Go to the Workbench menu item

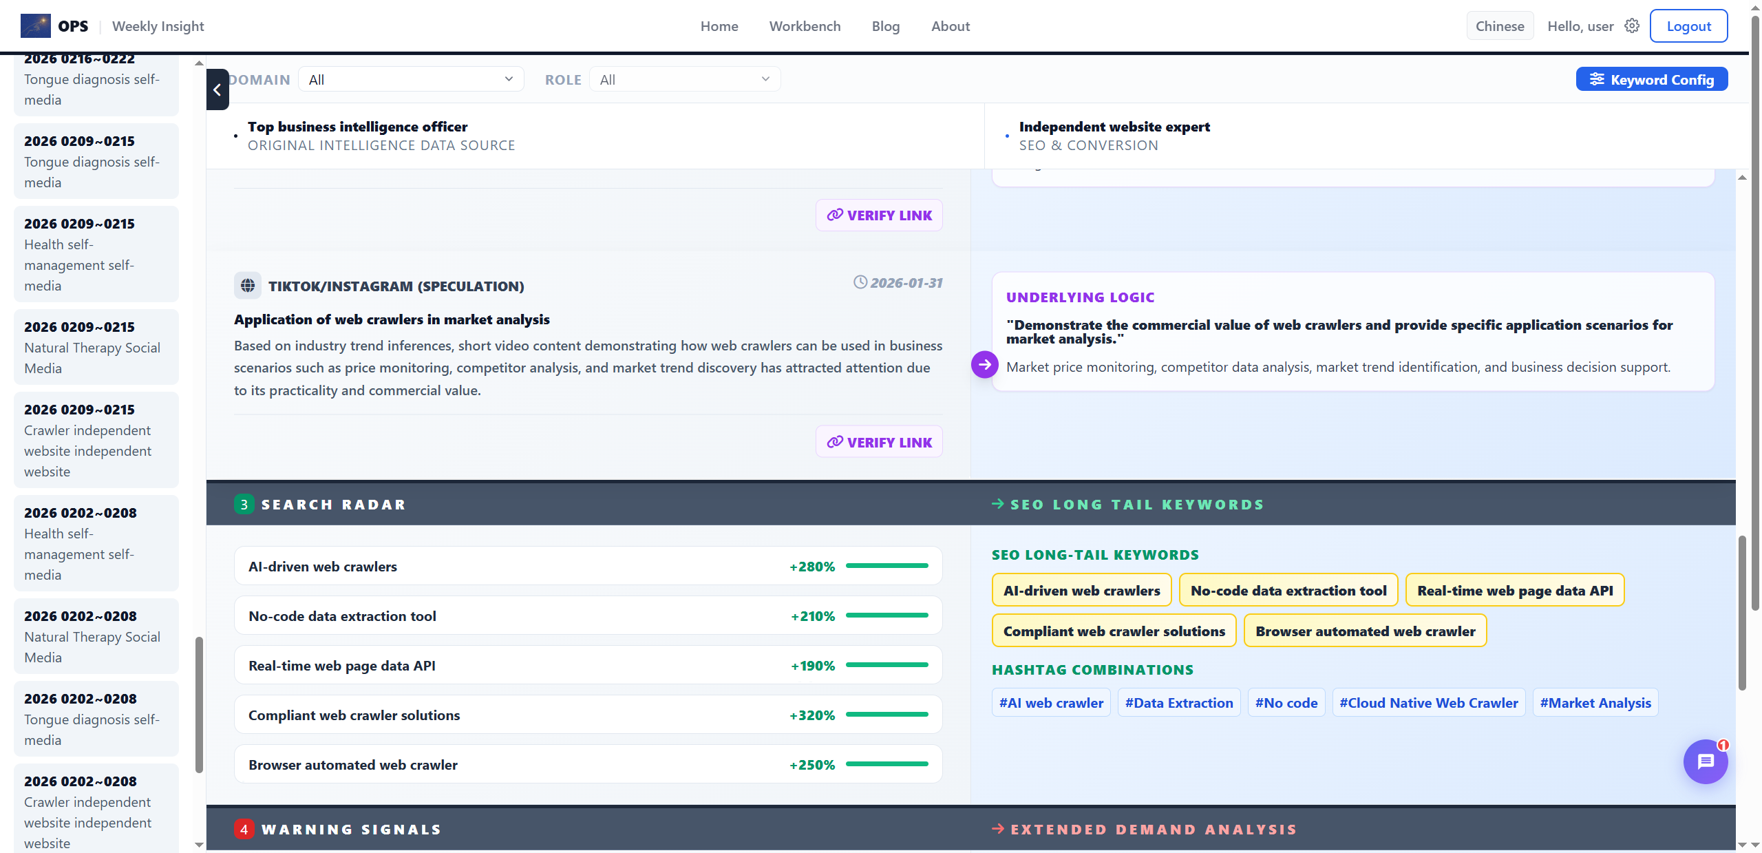click(x=805, y=26)
